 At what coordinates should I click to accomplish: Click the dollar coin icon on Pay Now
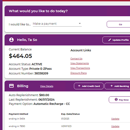[x=116, y=99]
